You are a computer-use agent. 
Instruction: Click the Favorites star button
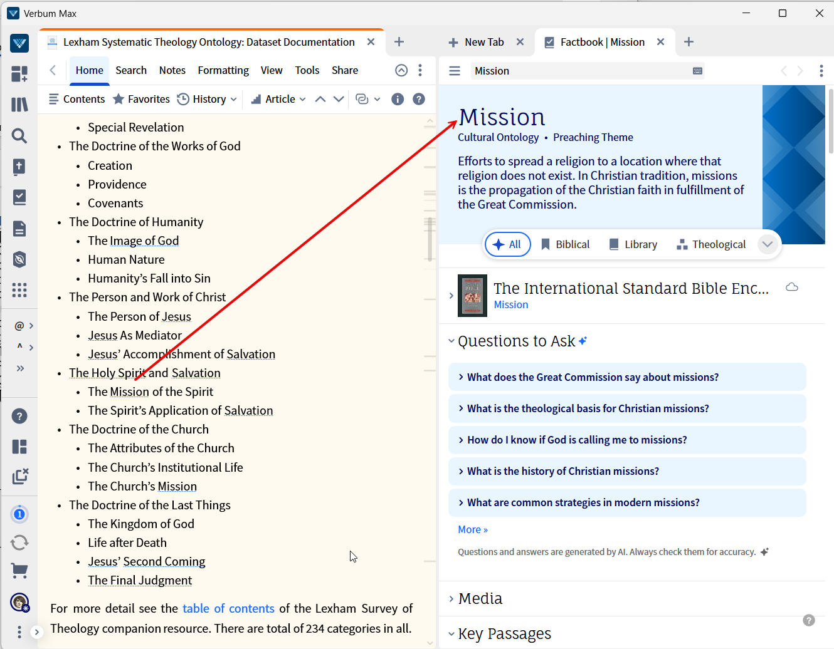tap(141, 99)
